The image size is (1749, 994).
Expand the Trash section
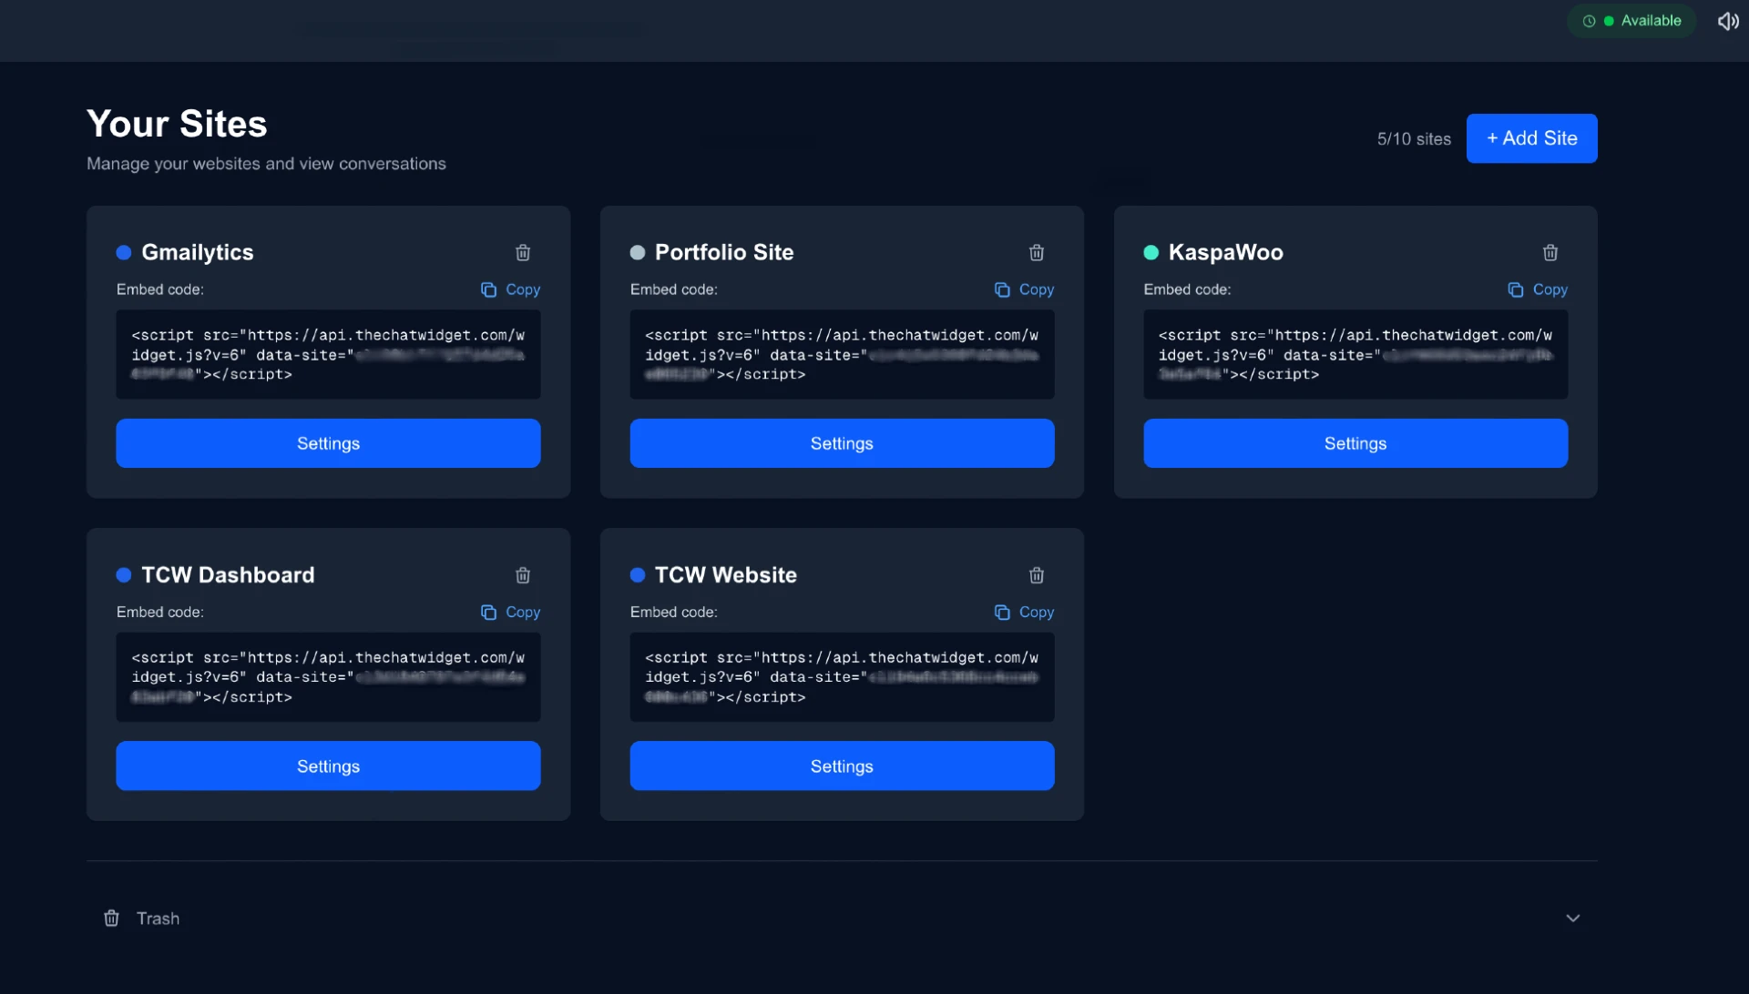[1572, 918]
